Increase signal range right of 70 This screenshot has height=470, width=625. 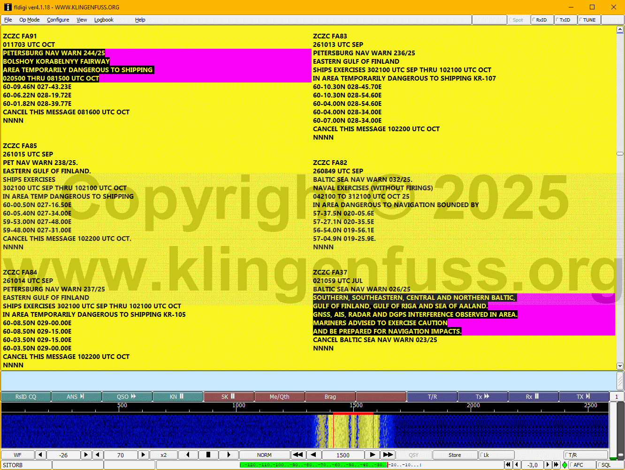(143, 455)
